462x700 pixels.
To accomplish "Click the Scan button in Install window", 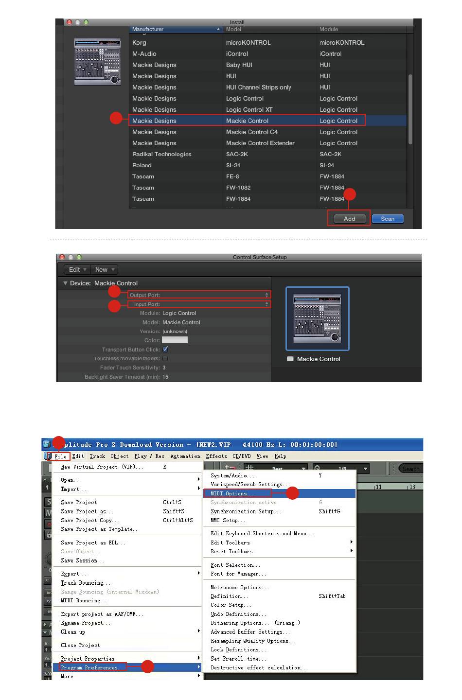I will pos(388,219).
